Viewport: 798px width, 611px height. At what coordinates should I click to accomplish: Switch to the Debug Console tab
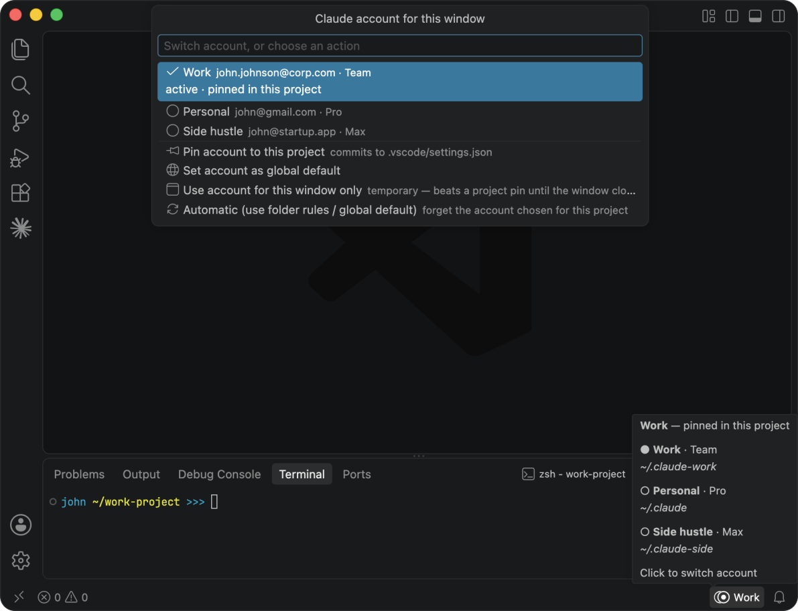[219, 474]
